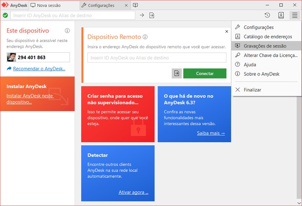This screenshot has height=206, width=302.
Task: Close the Dispositivo Remoto panel
Action: 226,31
